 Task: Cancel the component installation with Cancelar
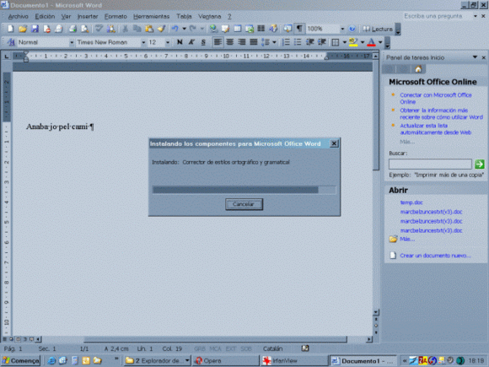click(x=244, y=204)
